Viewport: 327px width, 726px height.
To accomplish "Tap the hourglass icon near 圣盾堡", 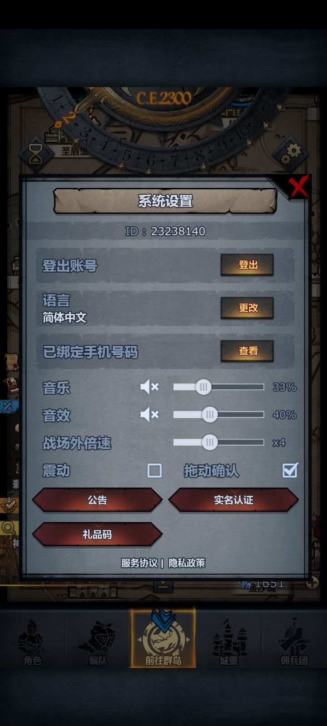I will tap(35, 154).
